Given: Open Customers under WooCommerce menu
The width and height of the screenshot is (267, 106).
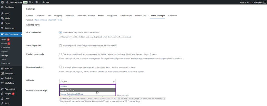Looking at the screenshot, I should [x=6, y=48].
